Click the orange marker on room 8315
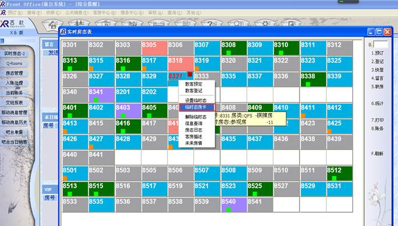The width and height of the screenshot is (398, 226). coord(91,68)
